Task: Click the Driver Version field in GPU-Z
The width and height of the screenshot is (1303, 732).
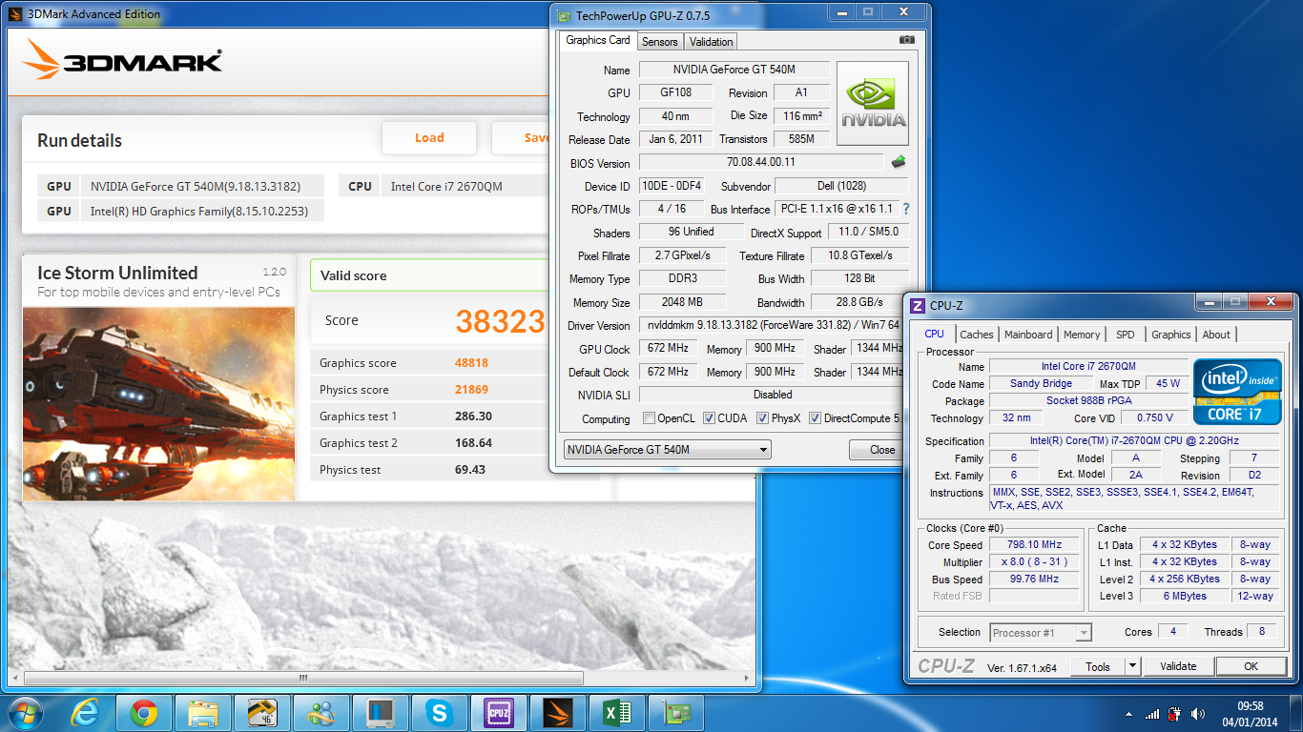Action: click(770, 326)
